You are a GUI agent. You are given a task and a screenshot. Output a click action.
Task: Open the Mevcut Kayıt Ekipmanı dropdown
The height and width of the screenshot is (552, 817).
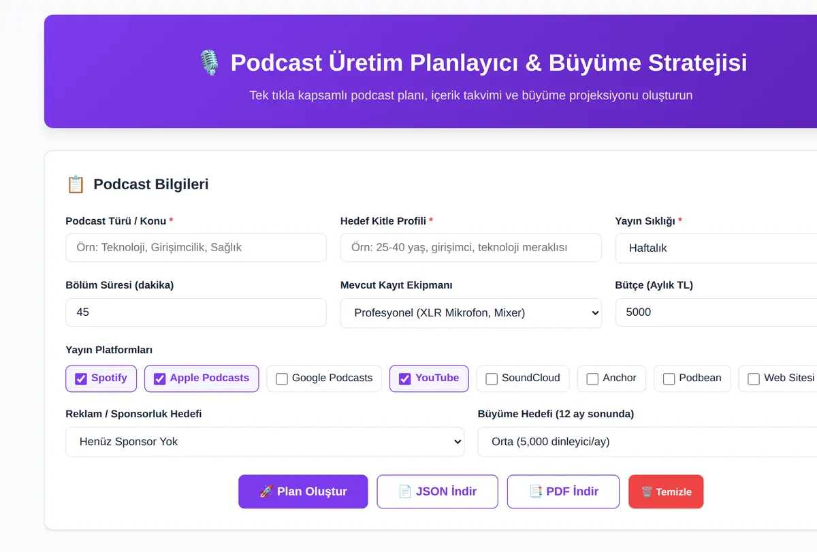click(471, 312)
